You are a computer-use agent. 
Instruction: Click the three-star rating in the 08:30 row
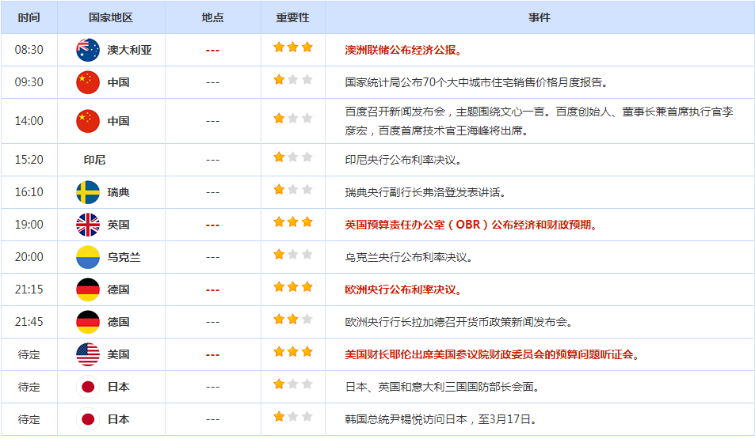(x=293, y=47)
